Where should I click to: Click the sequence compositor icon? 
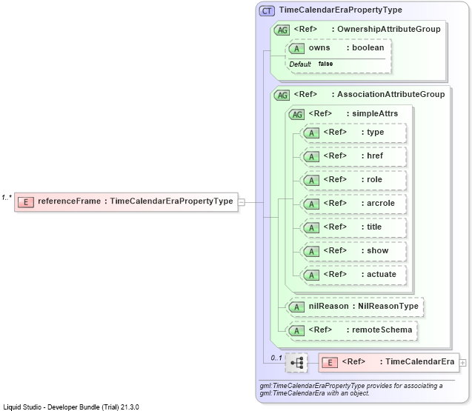click(x=296, y=363)
